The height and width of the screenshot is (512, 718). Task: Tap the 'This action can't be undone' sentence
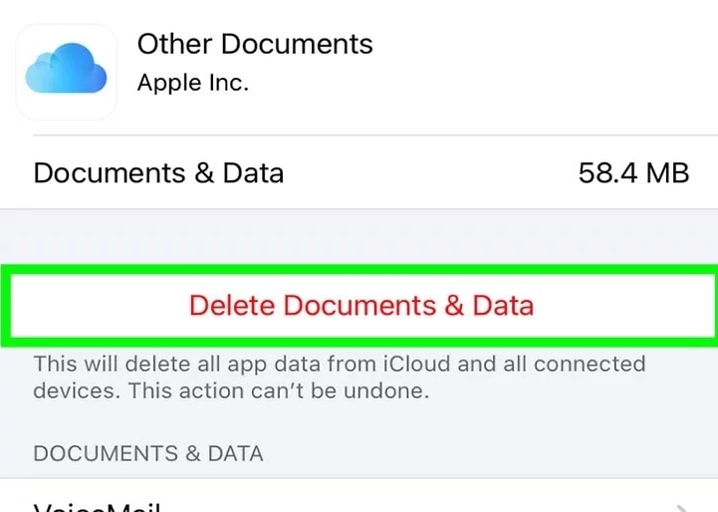click(299, 391)
